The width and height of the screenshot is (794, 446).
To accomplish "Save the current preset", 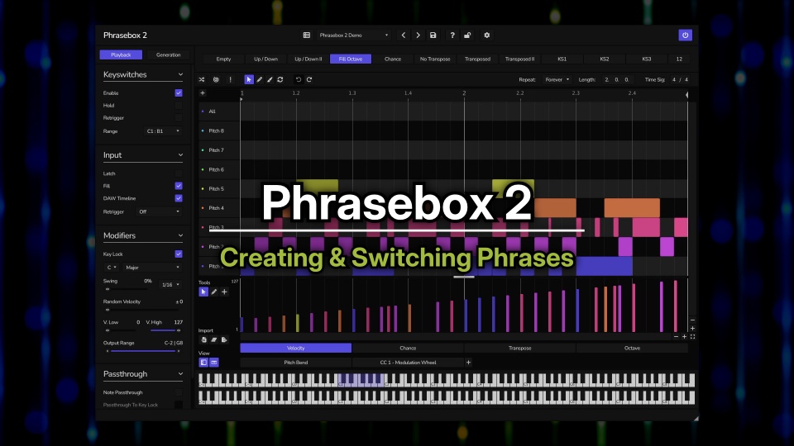I will [433, 36].
